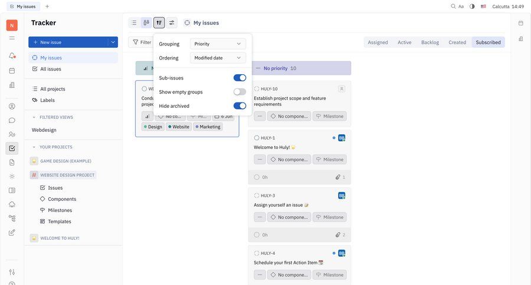Open Milestones under Website Design Project

(x=60, y=210)
